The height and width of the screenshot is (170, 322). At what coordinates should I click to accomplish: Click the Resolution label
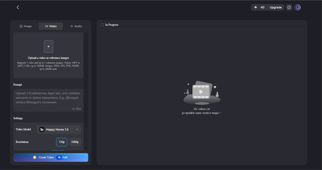click(22, 142)
